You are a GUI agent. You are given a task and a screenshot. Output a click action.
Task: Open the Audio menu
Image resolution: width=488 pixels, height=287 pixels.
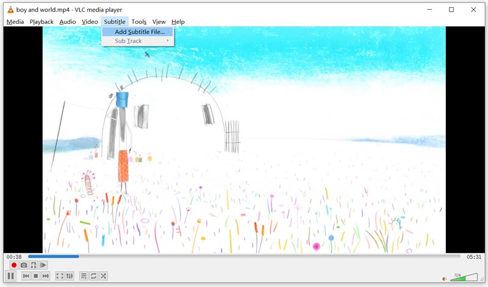(x=68, y=22)
